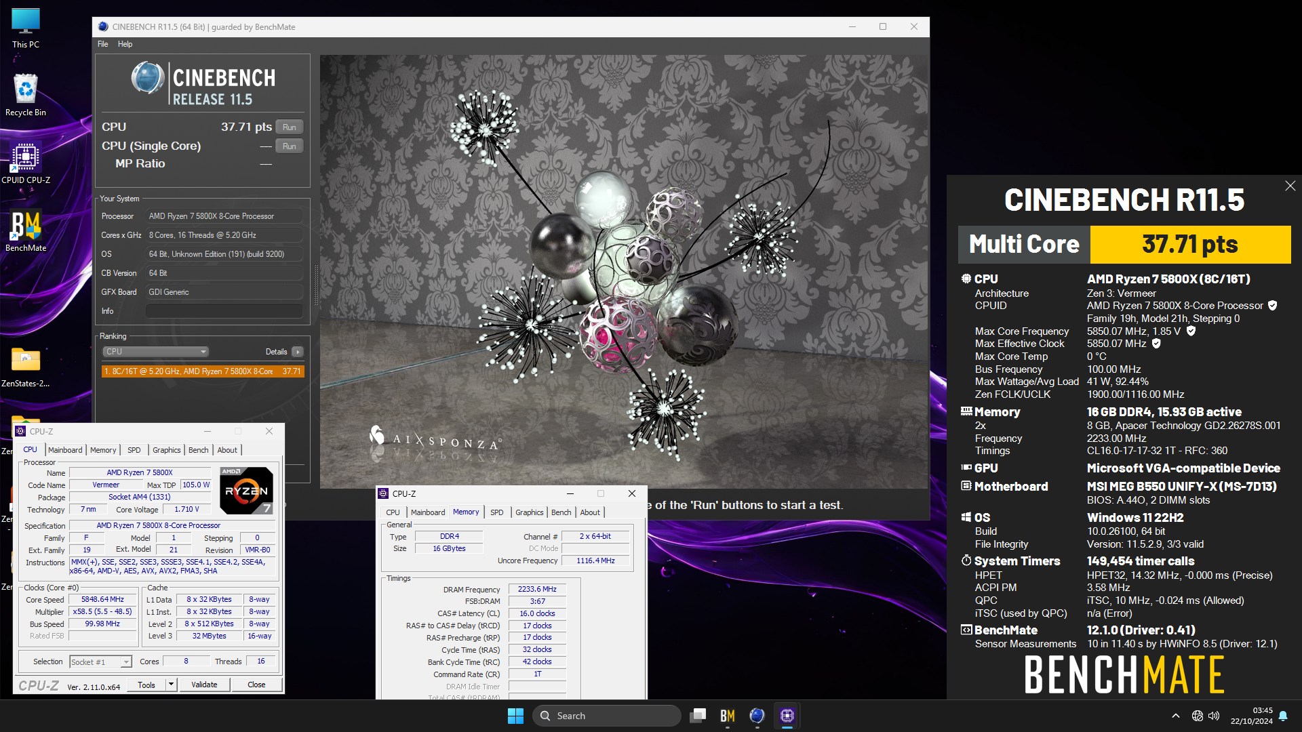Screen dimensions: 1302x732
Task: Click Processor field AMD Ryzen 7 5800X in Cinebench
Action: pos(224,216)
